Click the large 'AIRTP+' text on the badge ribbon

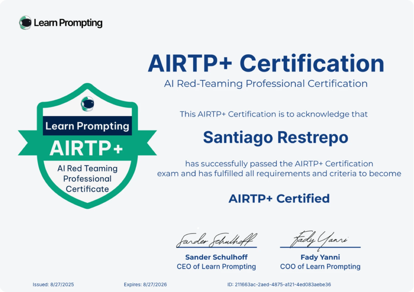pyautogui.click(x=86, y=148)
